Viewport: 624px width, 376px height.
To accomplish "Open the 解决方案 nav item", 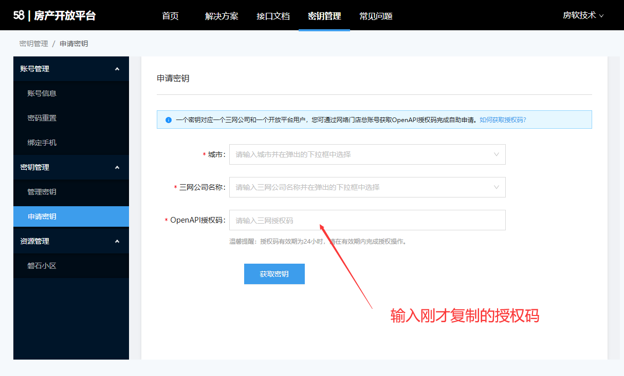I will click(x=222, y=16).
